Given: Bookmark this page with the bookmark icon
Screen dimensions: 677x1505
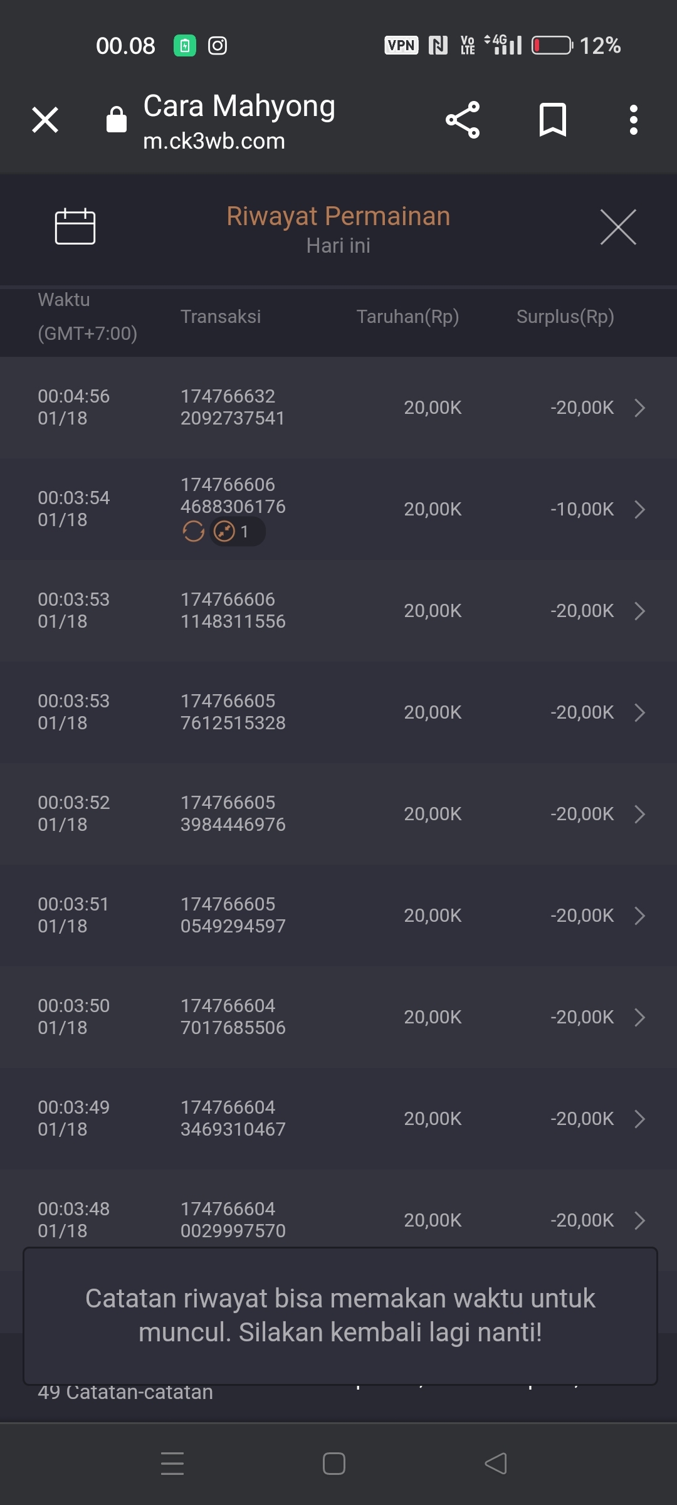Looking at the screenshot, I should coord(552,120).
